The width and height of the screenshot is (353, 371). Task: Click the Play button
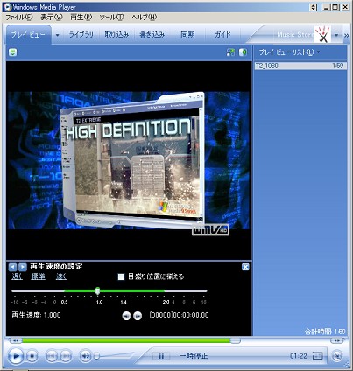pyautogui.click(x=16, y=355)
